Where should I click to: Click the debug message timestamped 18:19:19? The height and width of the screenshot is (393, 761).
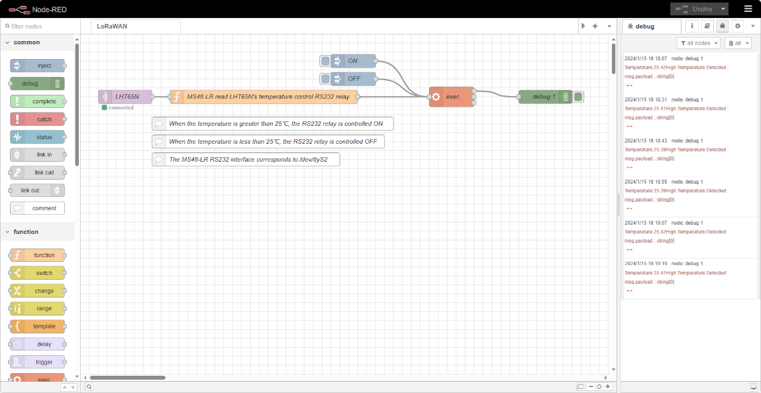[689, 279]
